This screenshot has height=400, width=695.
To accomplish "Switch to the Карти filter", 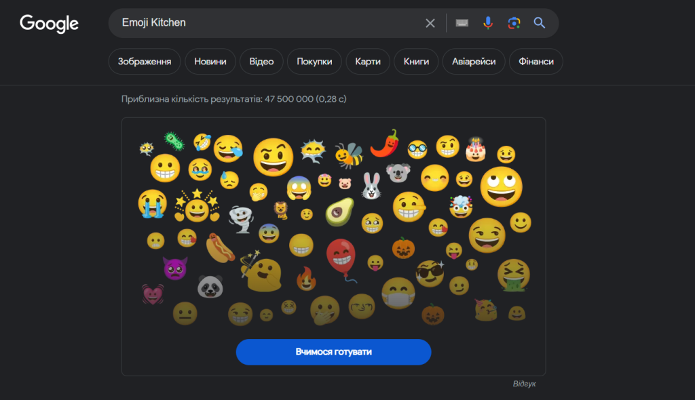I will [x=368, y=62].
